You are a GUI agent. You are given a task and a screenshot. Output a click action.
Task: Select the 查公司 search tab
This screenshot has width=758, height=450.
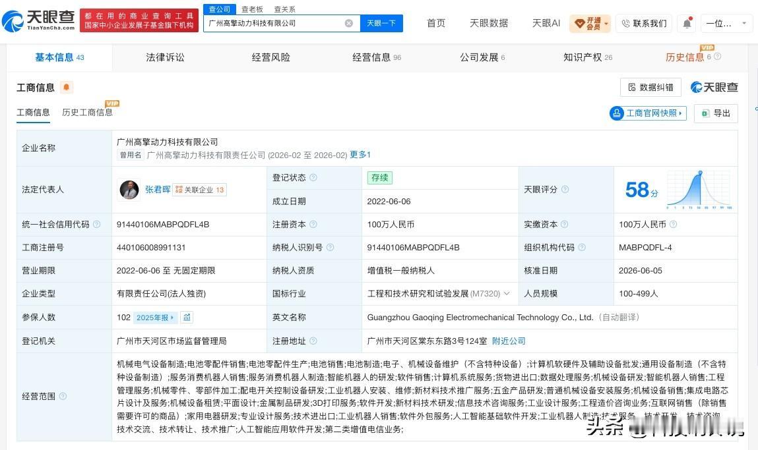click(x=220, y=9)
